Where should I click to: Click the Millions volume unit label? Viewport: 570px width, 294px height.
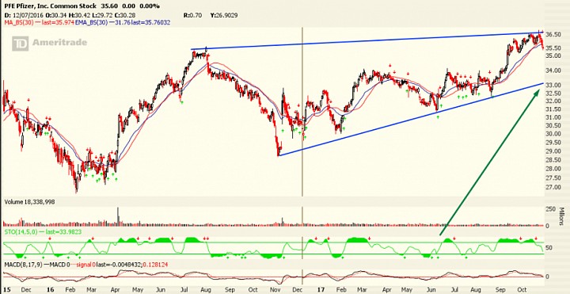click(x=561, y=216)
